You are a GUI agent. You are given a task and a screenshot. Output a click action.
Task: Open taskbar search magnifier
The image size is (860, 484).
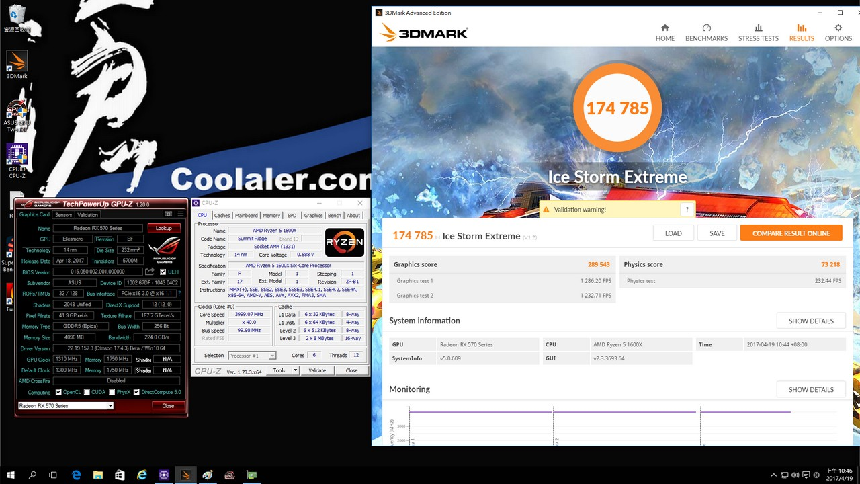coord(33,475)
